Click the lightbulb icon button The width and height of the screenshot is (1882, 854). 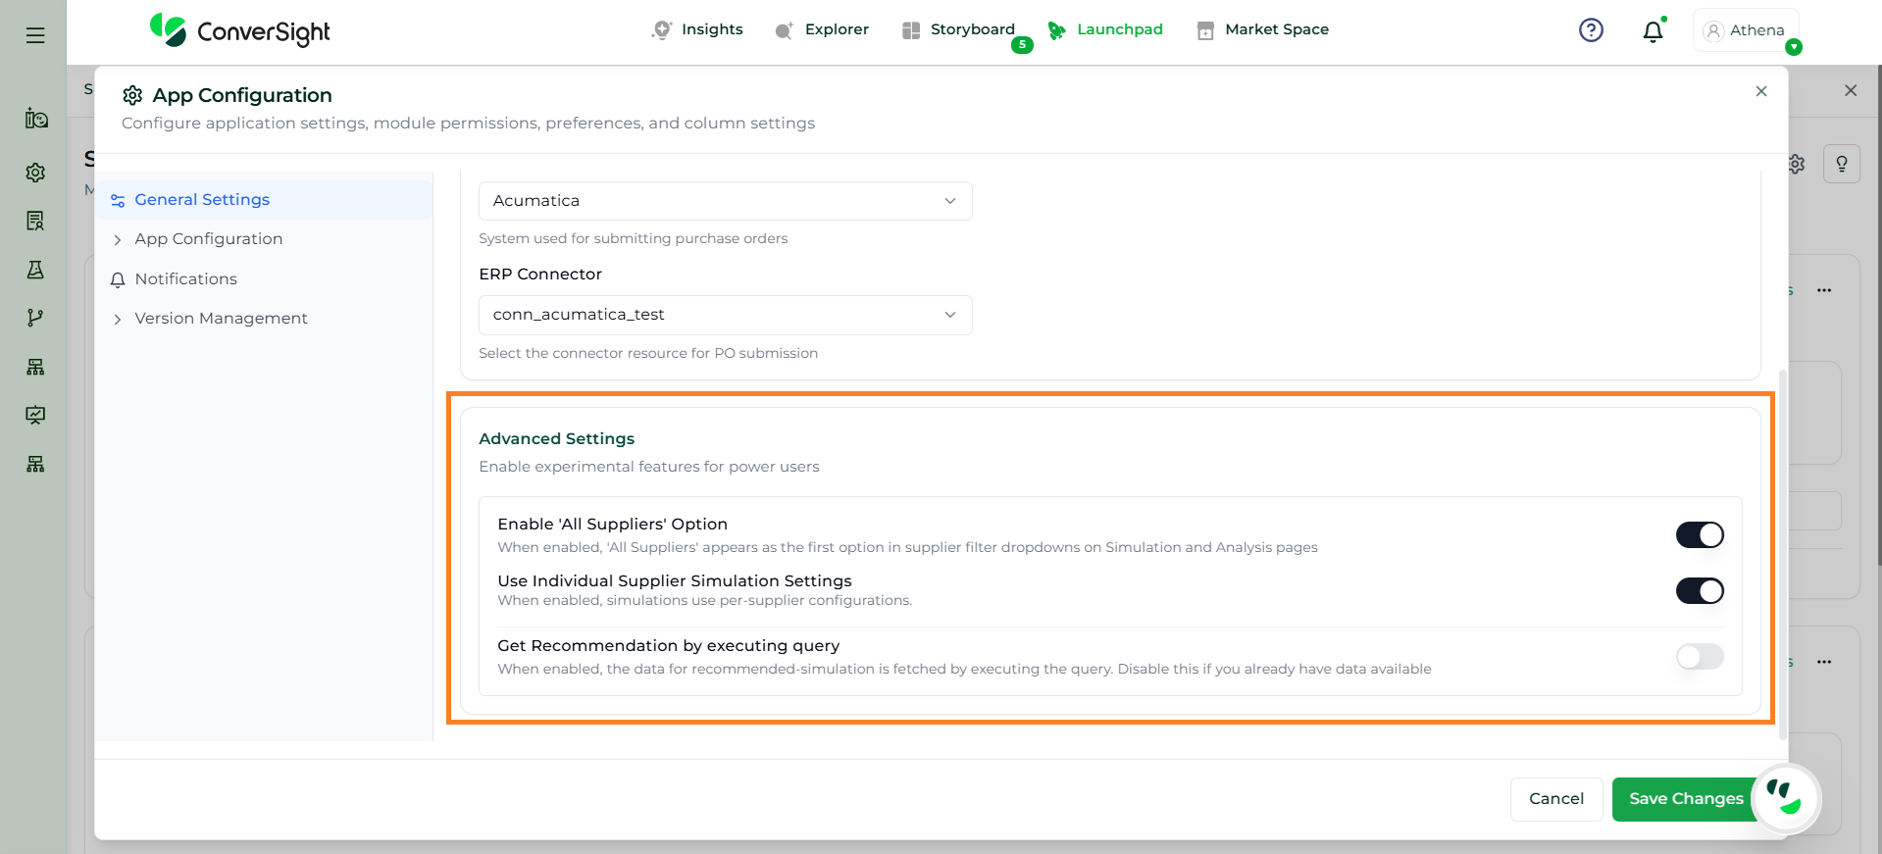[1841, 164]
